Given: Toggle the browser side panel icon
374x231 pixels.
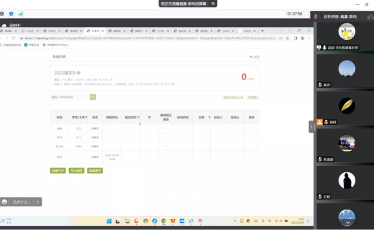Looking at the screenshot, I should (295, 38).
